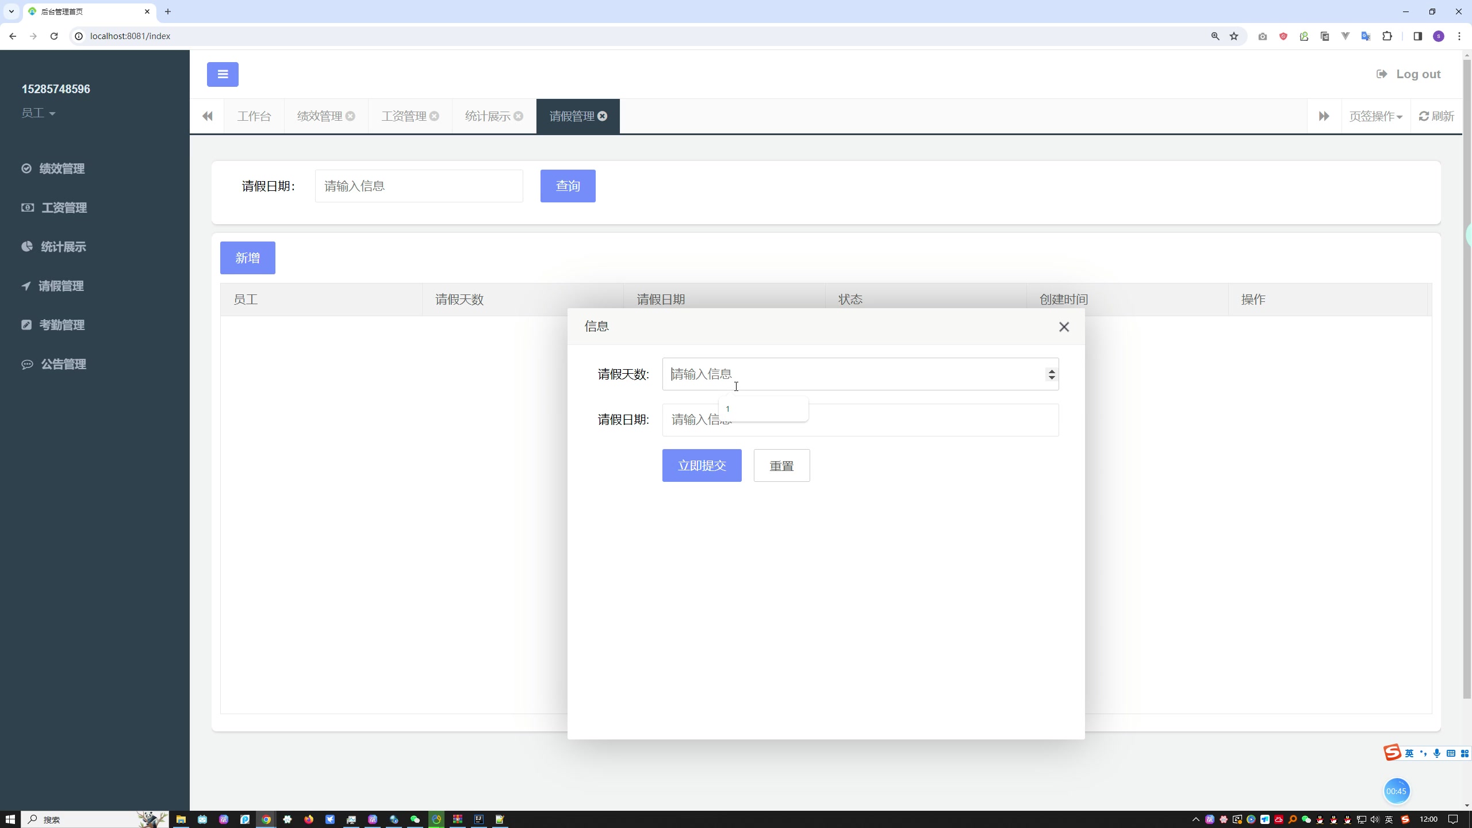Open the 页签操作 dropdown

click(1375, 116)
